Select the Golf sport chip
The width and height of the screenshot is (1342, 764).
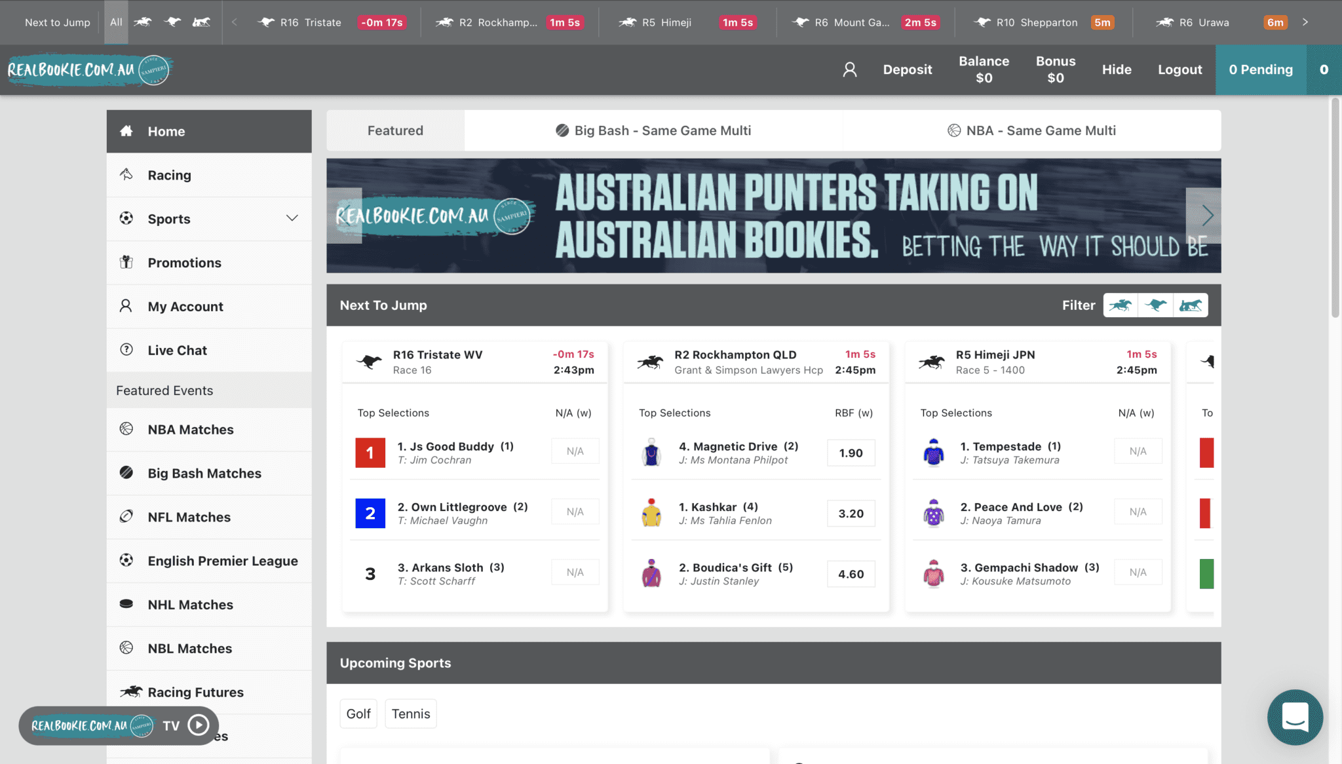pyautogui.click(x=358, y=714)
